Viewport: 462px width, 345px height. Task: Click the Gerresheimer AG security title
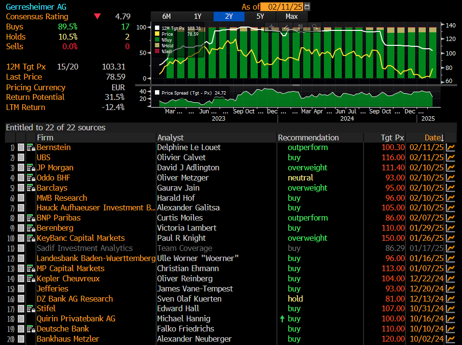click(x=36, y=6)
